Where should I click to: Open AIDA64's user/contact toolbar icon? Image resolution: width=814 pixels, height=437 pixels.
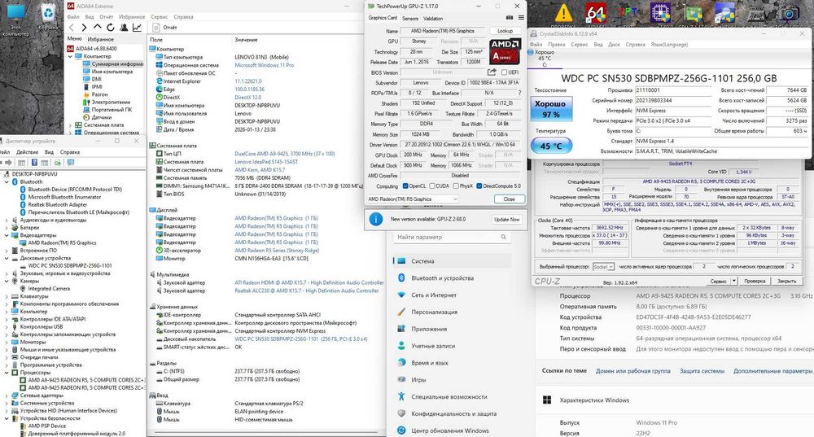125,28
